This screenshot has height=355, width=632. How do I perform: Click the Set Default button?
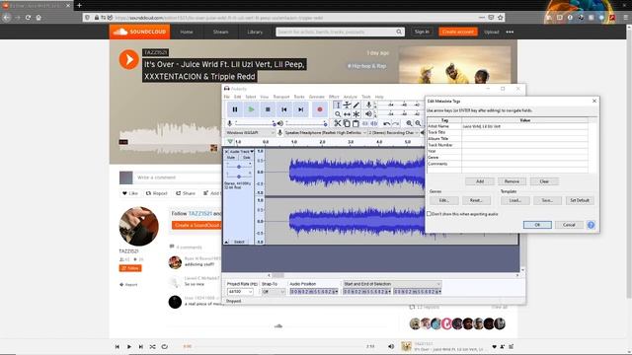click(x=580, y=200)
